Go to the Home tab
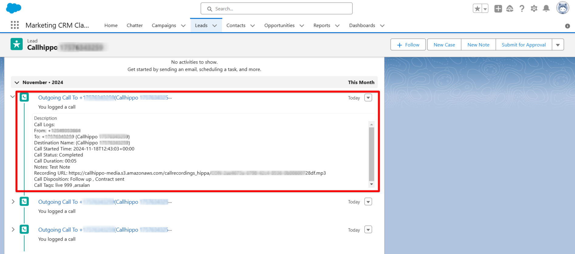This screenshot has height=254, width=575. click(111, 25)
